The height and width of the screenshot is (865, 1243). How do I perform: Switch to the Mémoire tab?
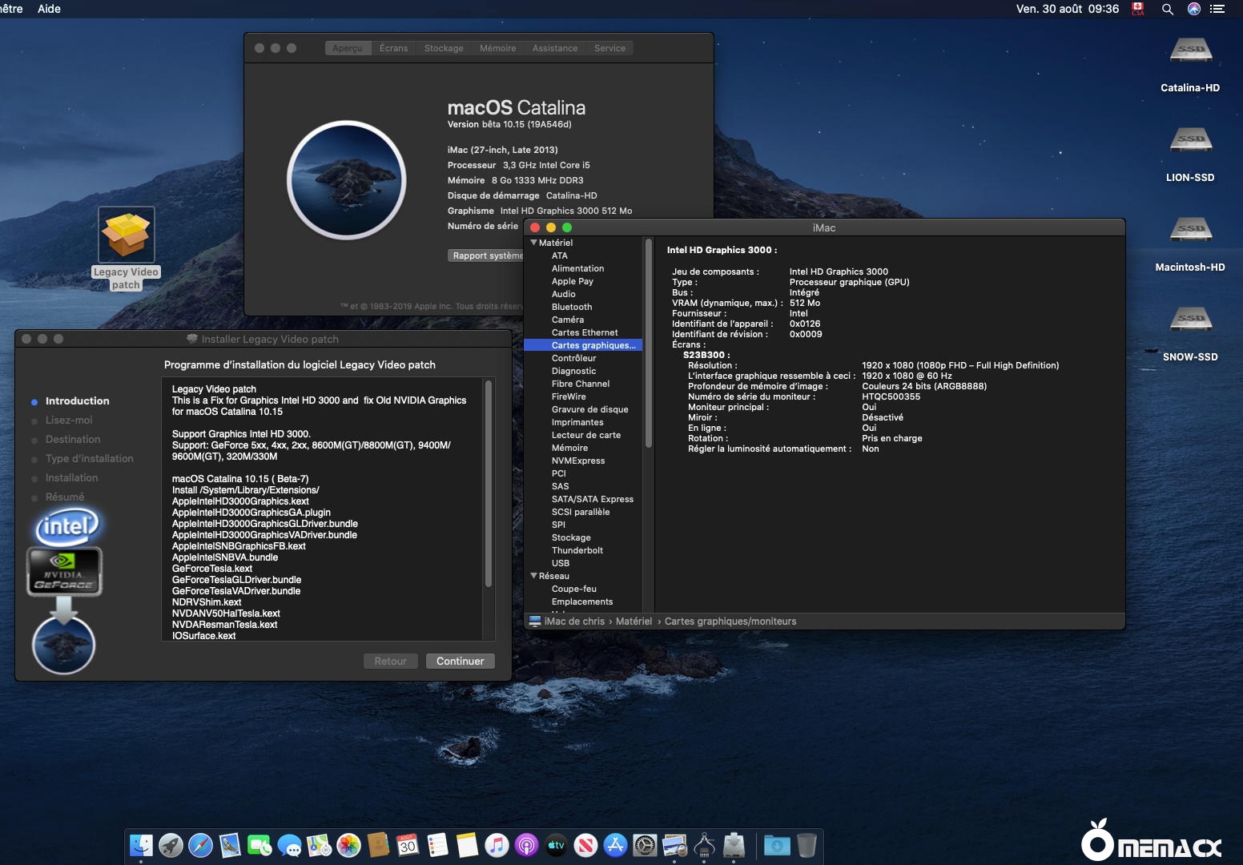497,48
